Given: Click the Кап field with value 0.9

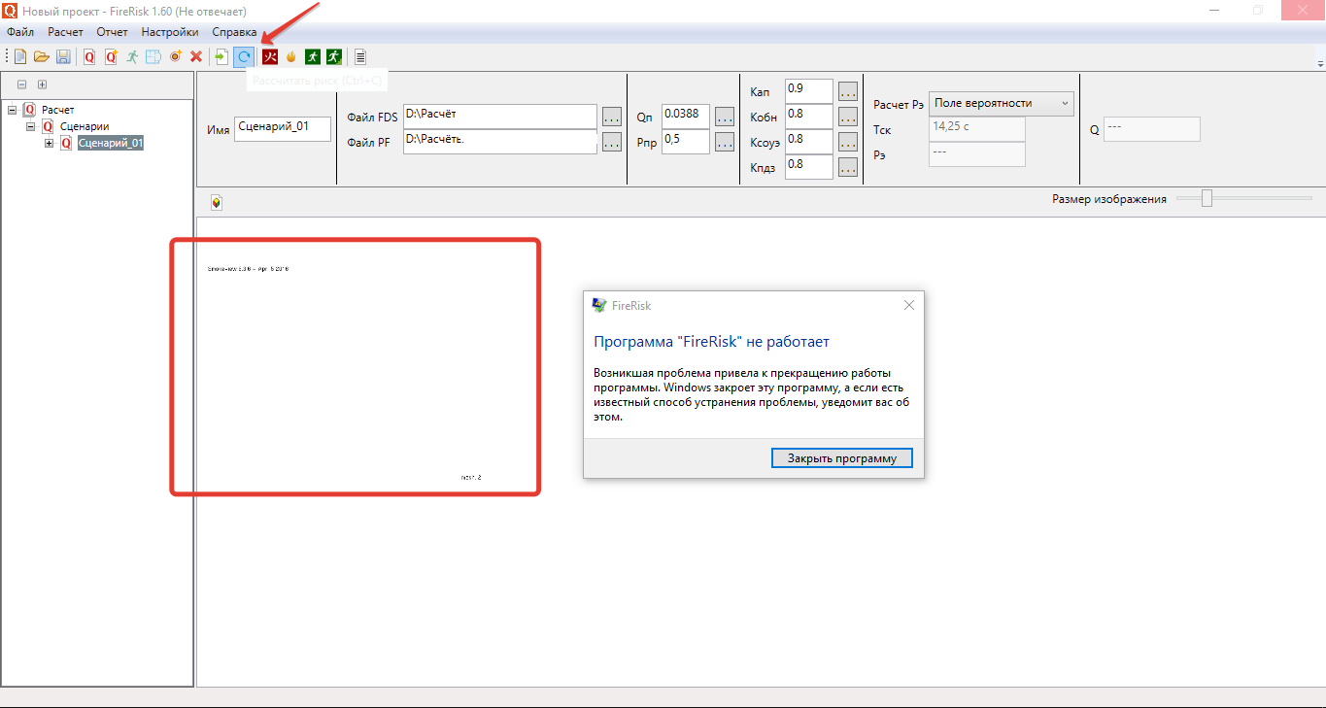Looking at the screenshot, I should tap(809, 91).
